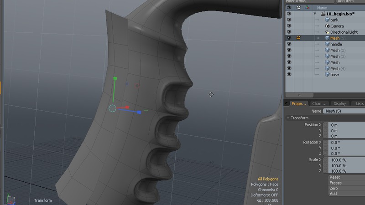Hide the base mesh
365x205 pixels.
tap(289, 74)
